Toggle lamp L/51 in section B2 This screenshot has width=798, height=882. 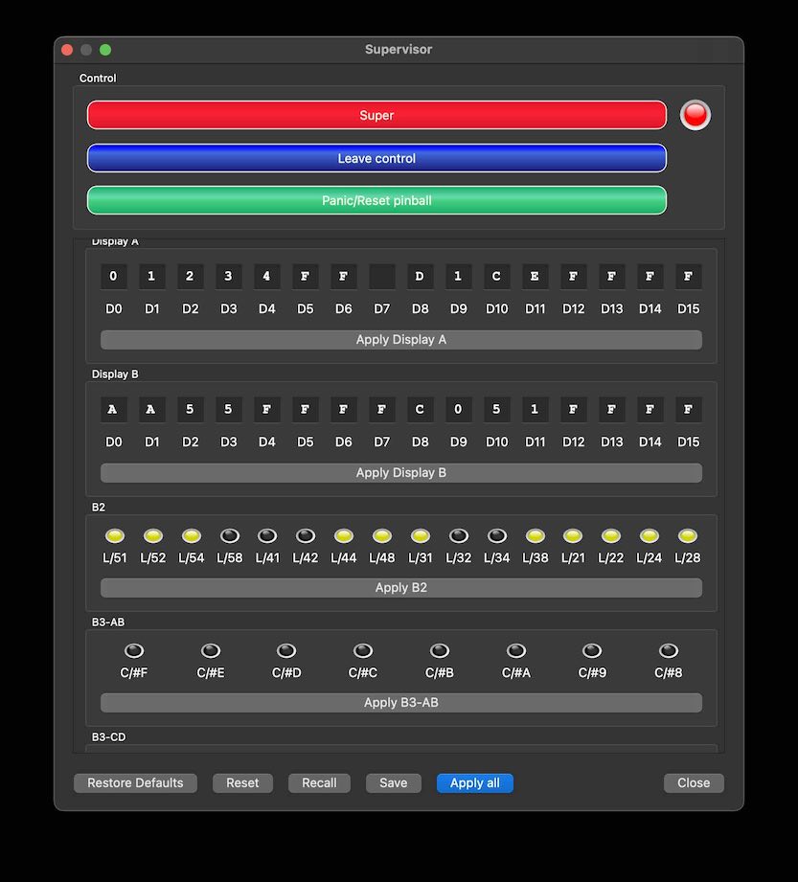point(114,536)
